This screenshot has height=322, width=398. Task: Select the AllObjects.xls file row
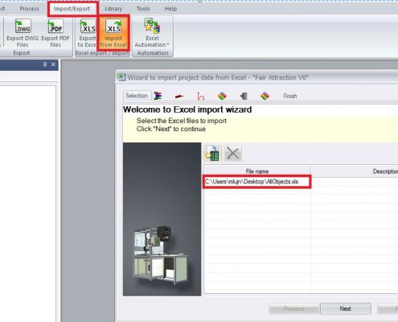point(256,182)
